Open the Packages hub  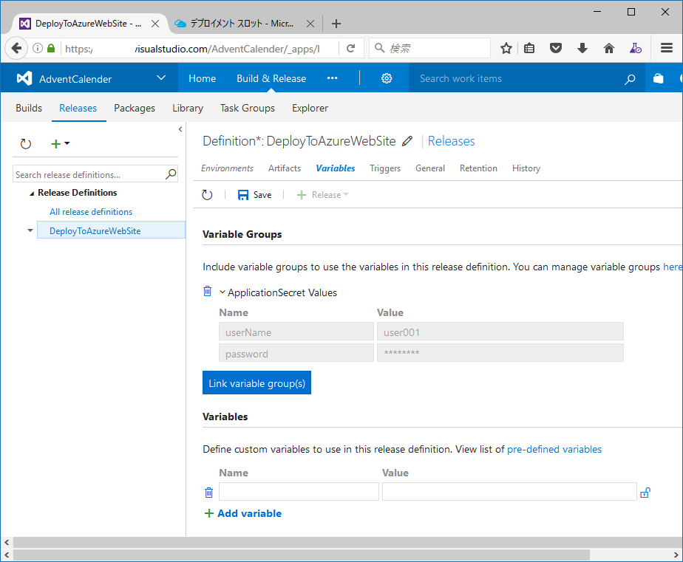coord(135,108)
